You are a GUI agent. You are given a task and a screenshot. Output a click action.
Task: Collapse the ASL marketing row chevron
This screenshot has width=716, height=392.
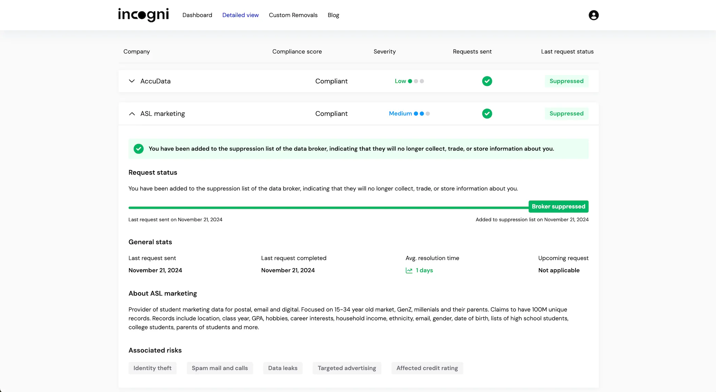(132, 114)
